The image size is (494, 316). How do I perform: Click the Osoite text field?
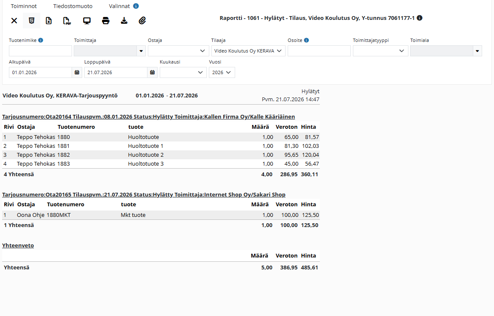[319, 51]
